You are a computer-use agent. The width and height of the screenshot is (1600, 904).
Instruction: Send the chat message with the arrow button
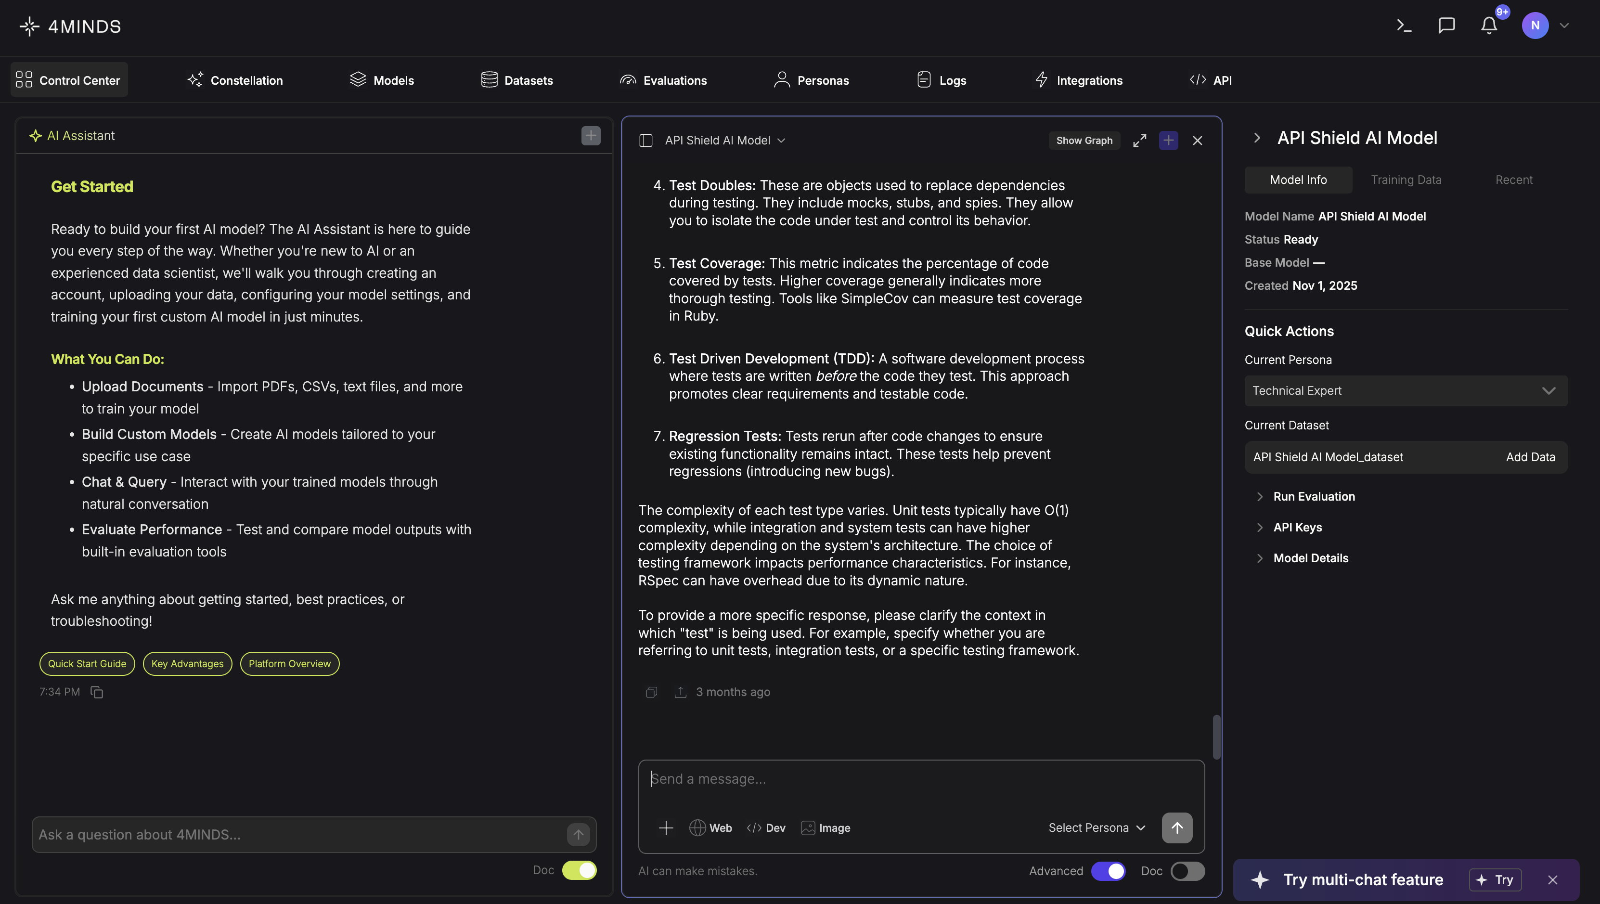coord(1177,827)
